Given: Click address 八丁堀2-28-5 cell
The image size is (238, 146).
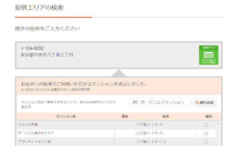Looking at the screenshot, I should (x=149, y=133).
